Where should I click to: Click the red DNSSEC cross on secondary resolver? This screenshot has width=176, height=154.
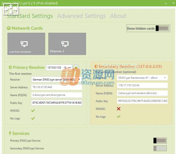tap(119, 109)
